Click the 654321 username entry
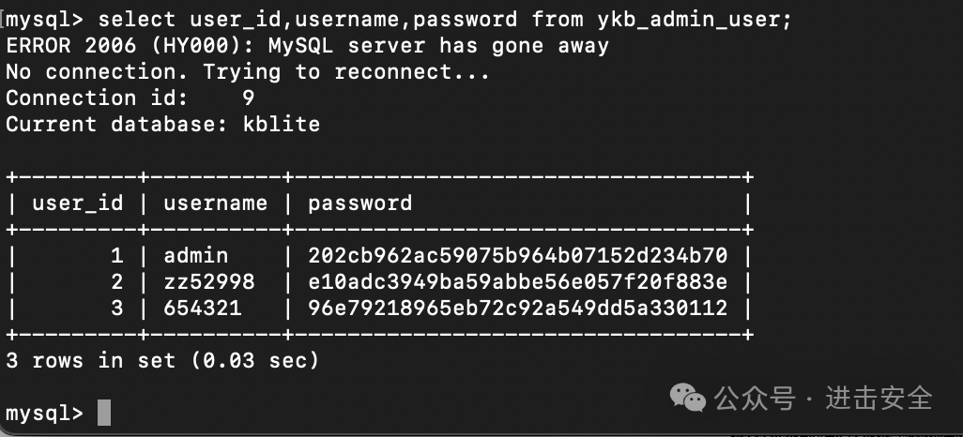Image resolution: width=963 pixels, height=437 pixels. pos(203,308)
